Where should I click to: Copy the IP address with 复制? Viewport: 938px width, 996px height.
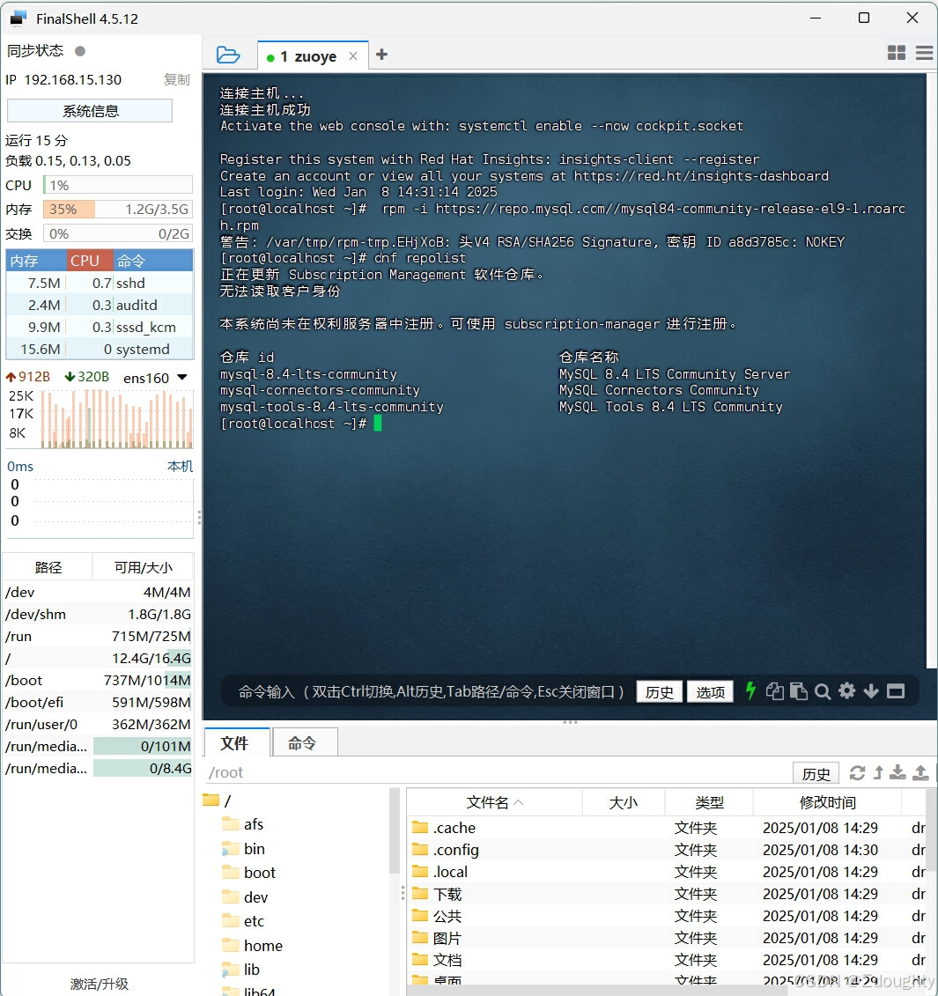pos(177,79)
